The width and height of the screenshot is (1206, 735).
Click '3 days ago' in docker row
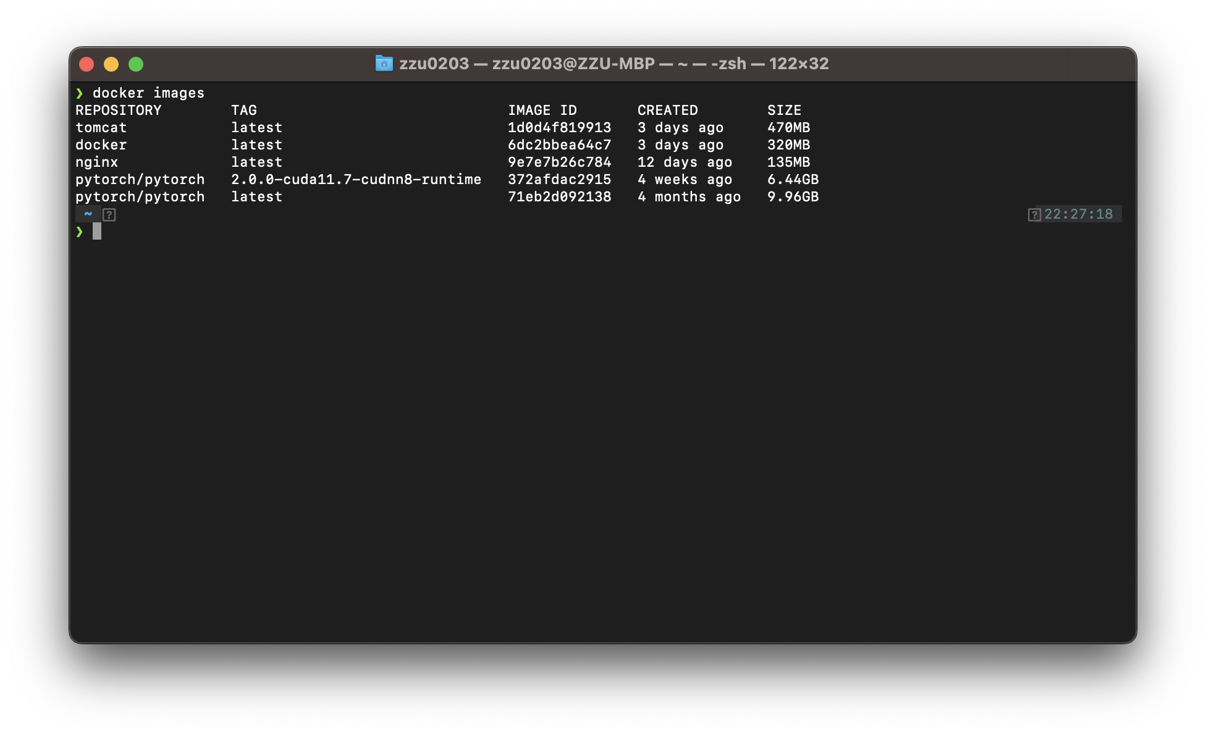tap(680, 145)
